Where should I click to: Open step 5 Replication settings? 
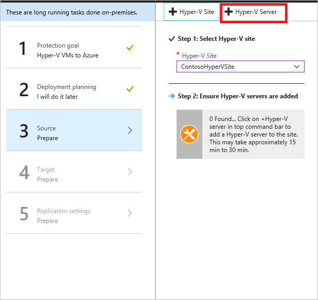tap(72, 213)
